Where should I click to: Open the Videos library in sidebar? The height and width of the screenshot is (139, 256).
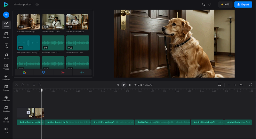click(6, 67)
